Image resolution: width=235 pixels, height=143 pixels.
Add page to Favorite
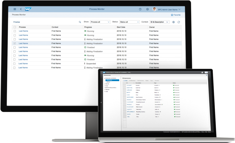(x=175, y=15)
